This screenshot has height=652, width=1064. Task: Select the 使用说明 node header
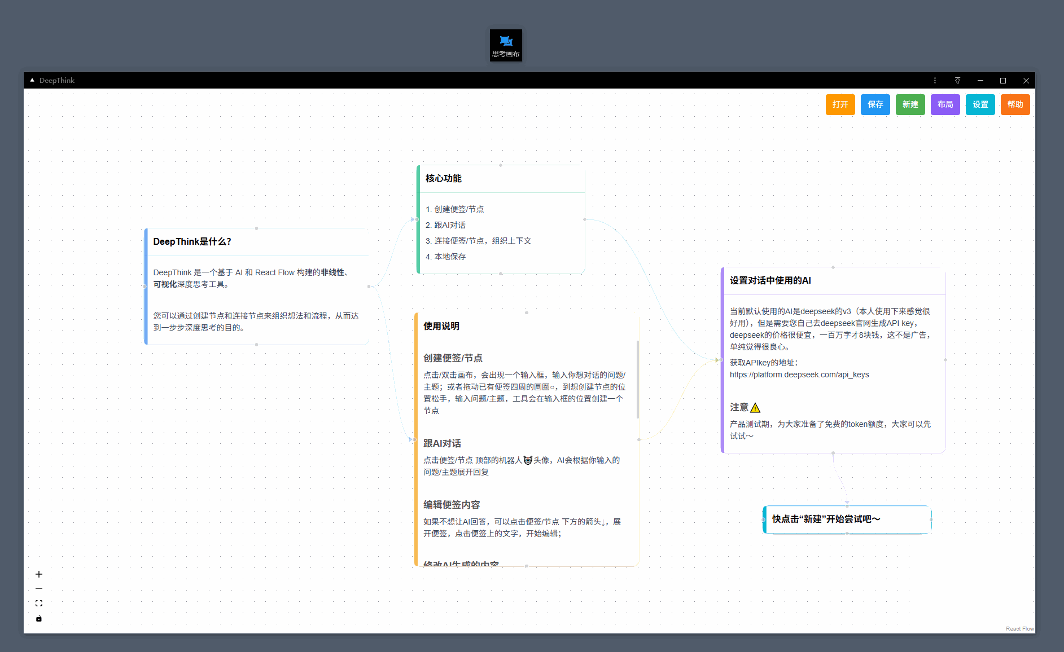[x=441, y=326]
